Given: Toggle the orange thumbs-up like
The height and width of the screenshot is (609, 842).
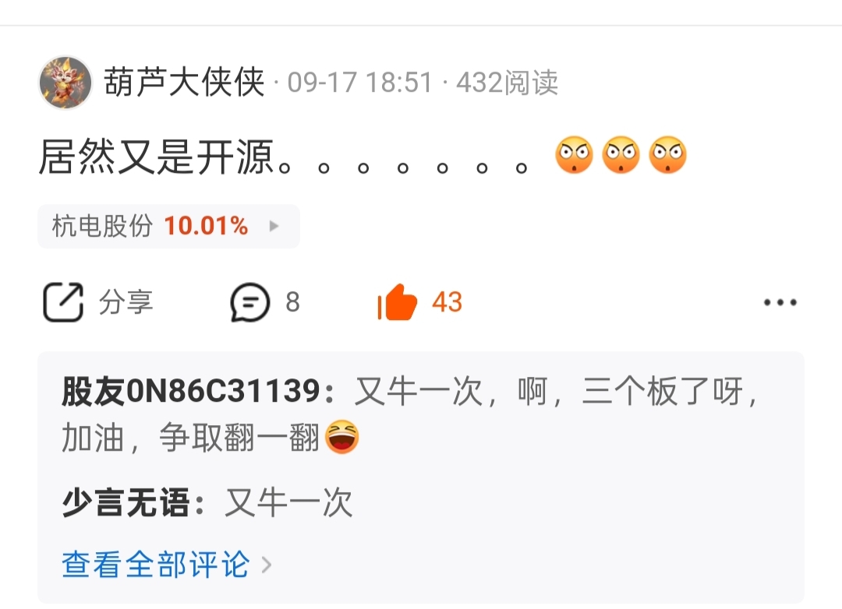Looking at the screenshot, I should coord(398,302).
